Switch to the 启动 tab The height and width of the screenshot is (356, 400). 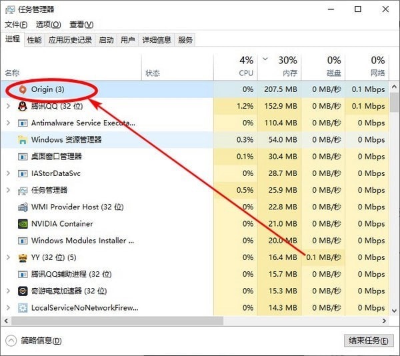(106, 40)
